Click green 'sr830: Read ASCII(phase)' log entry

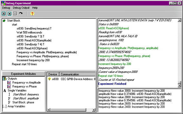point(113,28)
